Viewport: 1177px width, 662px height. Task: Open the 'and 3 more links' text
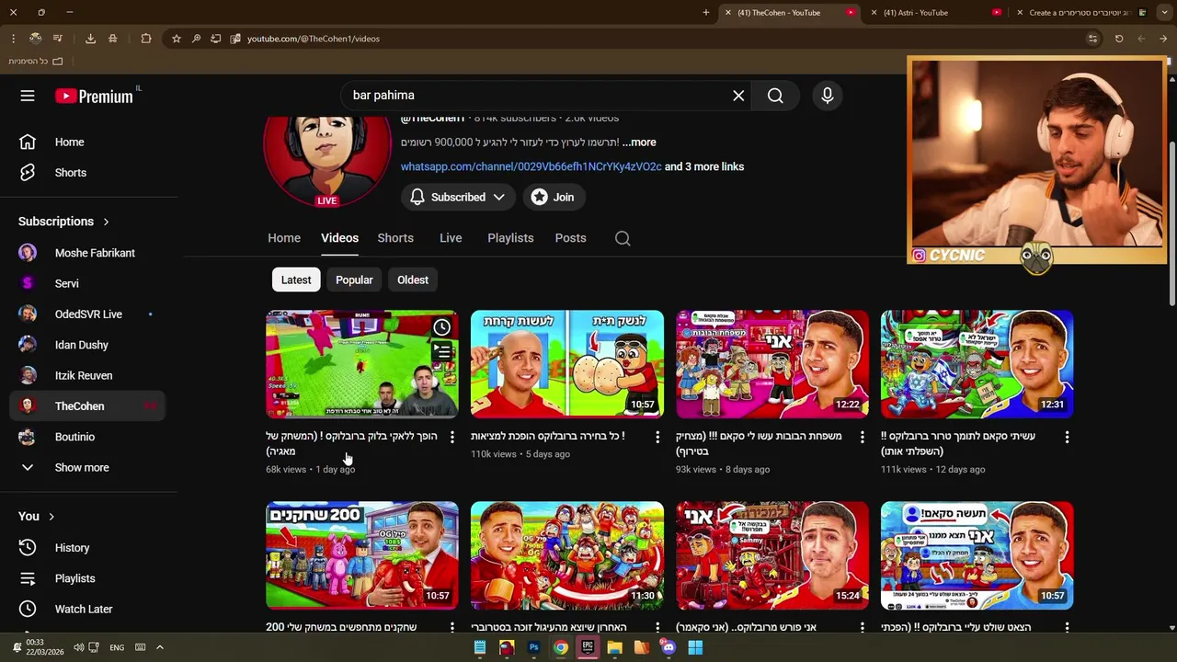703,167
